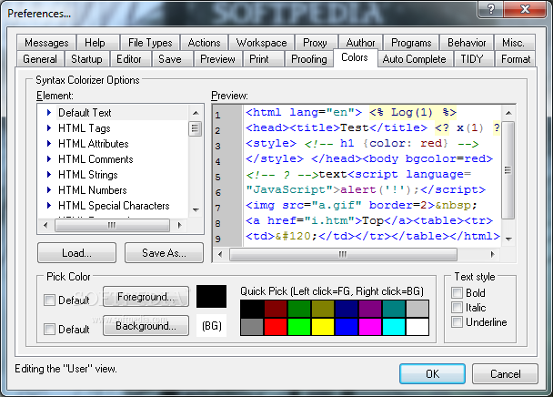Viewport: 553px width, 397px height.
Task: Open the Proxy tab
Action: pos(315,43)
